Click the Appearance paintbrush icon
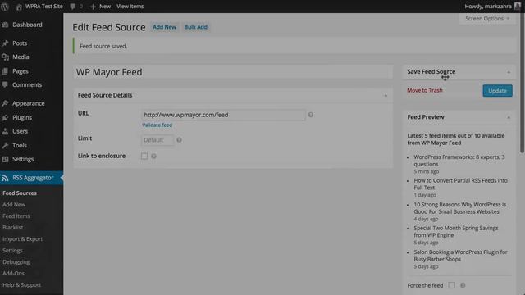525x295 pixels. 5,104
